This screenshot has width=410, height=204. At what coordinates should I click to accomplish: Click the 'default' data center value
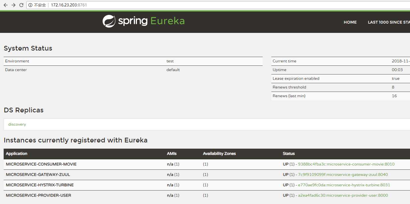tap(173, 70)
